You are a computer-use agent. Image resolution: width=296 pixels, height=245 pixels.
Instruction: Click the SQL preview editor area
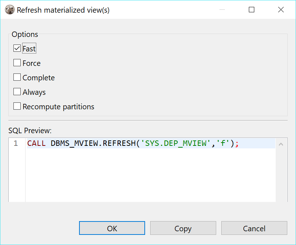[145, 170]
